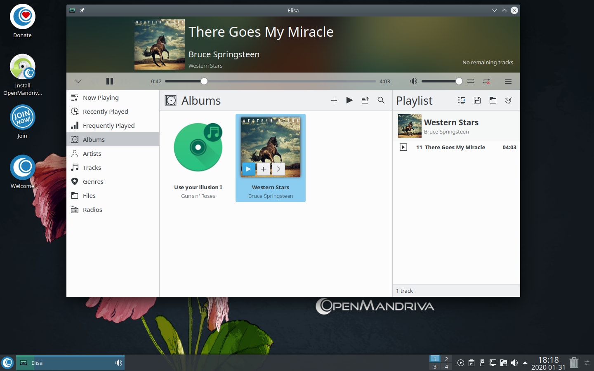Show current track in playlist
The image size is (594, 371).
(x=462, y=100)
